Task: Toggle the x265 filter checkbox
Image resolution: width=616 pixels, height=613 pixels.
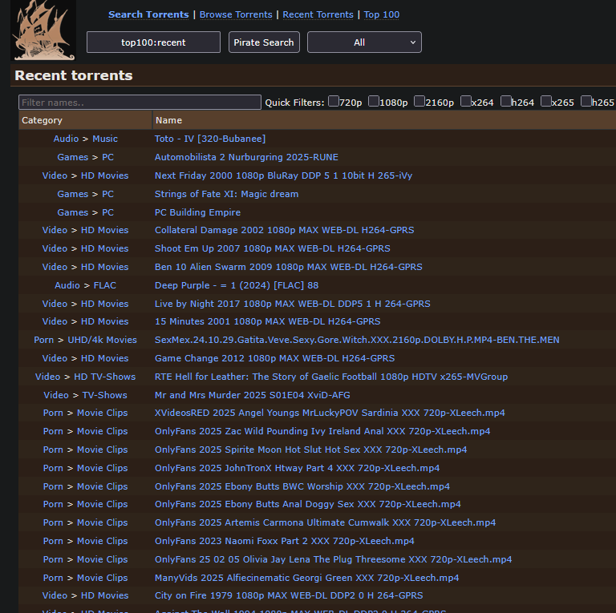Action: coord(546,101)
